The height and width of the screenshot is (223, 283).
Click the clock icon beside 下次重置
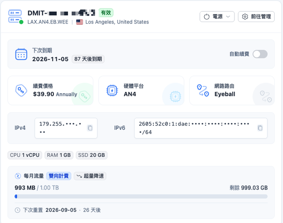[x=18, y=210]
